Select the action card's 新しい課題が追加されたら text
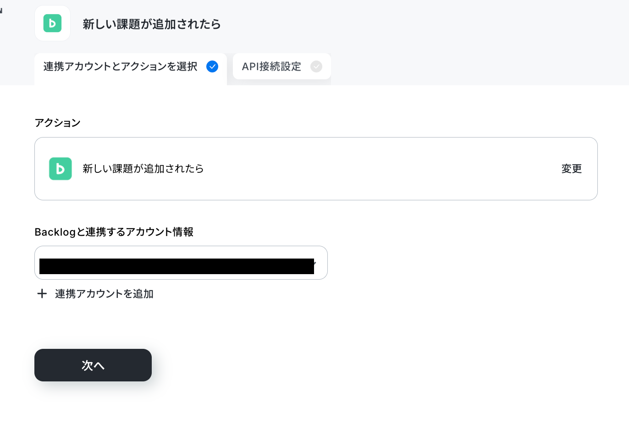The height and width of the screenshot is (441, 629). 143,169
